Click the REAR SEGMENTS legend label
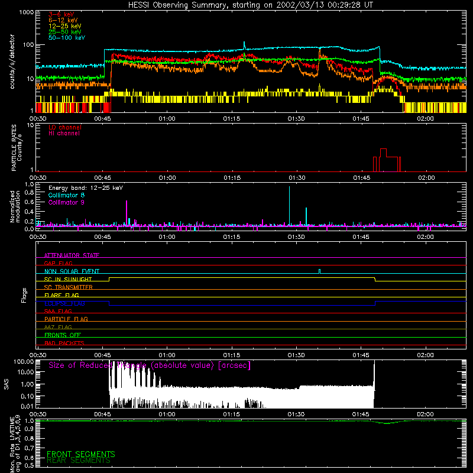The height and width of the screenshot is (473, 473). click(x=79, y=461)
